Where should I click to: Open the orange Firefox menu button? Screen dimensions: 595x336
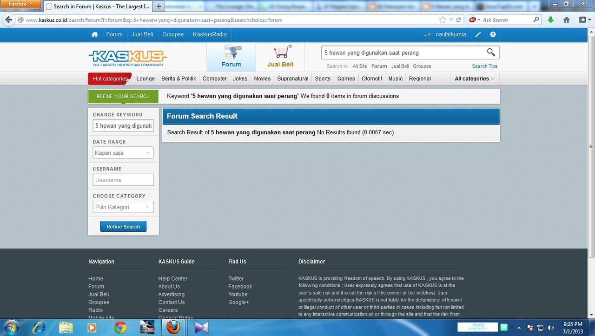pos(20,4)
